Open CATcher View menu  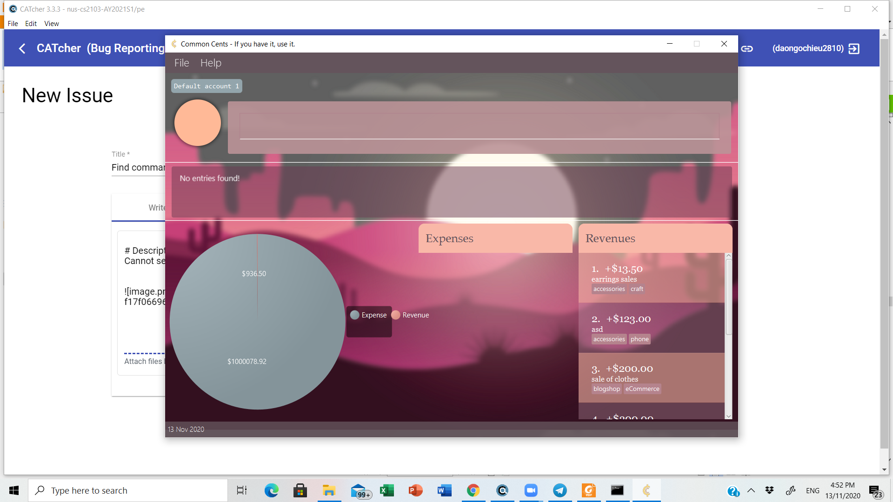pyautogui.click(x=51, y=24)
